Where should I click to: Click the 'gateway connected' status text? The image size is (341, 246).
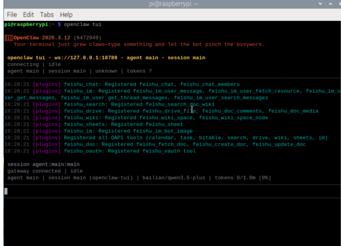(34, 171)
